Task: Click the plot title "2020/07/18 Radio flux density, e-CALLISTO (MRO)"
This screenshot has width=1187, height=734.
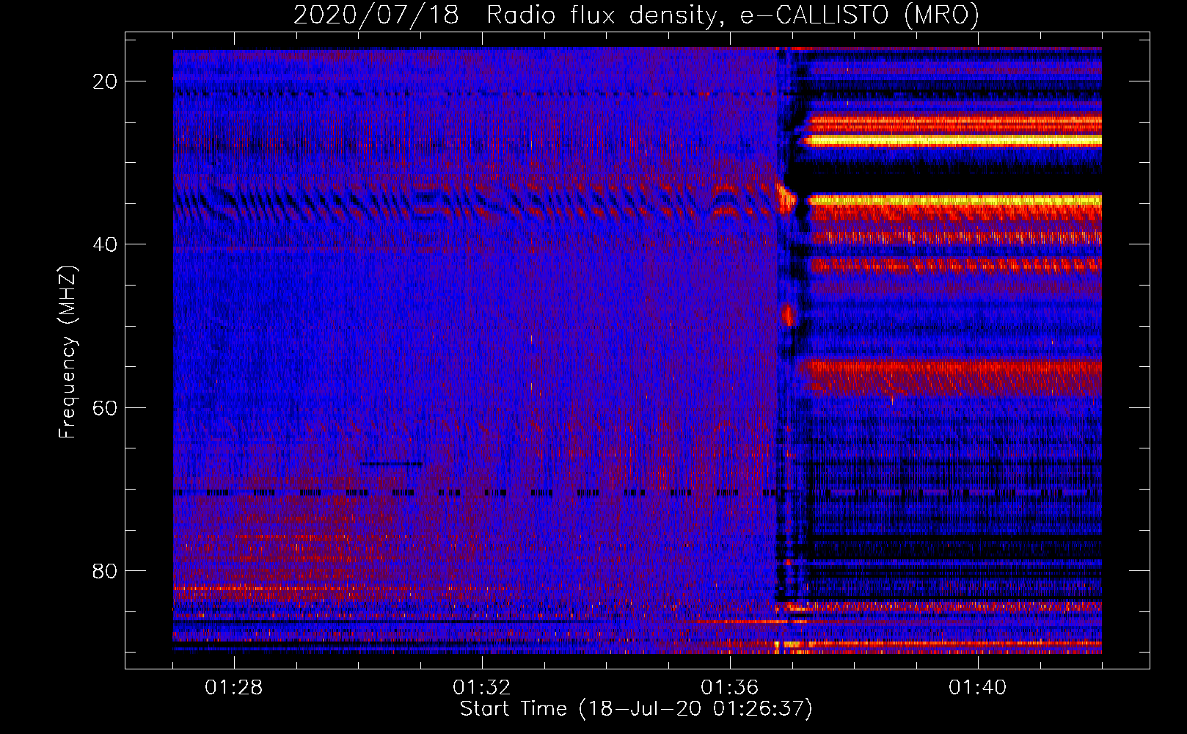Action: pos(636,15)
